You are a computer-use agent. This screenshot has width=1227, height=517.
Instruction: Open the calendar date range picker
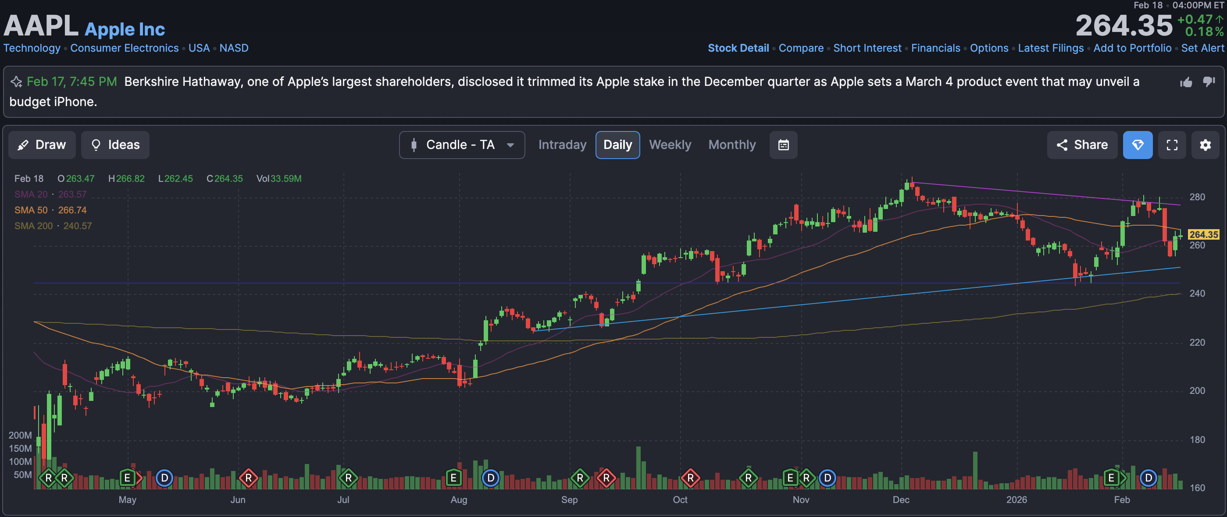tap(784, 145)
